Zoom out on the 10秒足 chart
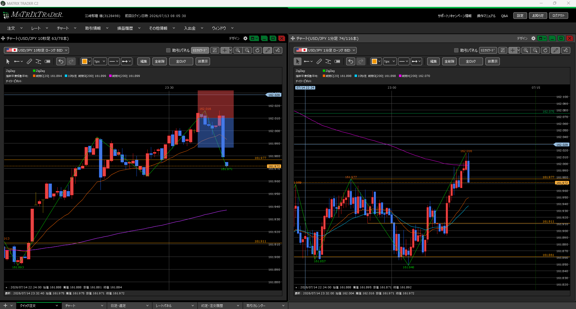Image resolution: width=576 pixels, height=309 pixels. tap(247, 50)
